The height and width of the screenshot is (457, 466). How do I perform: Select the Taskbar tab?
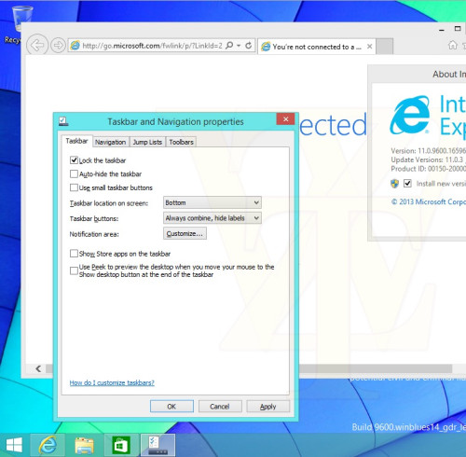pos(76,141)
